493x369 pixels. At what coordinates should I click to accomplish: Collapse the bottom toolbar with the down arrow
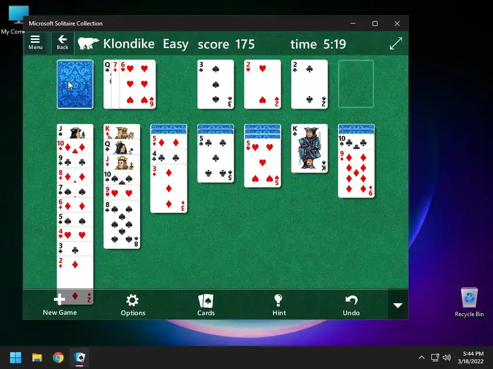[x=398, y=305]
